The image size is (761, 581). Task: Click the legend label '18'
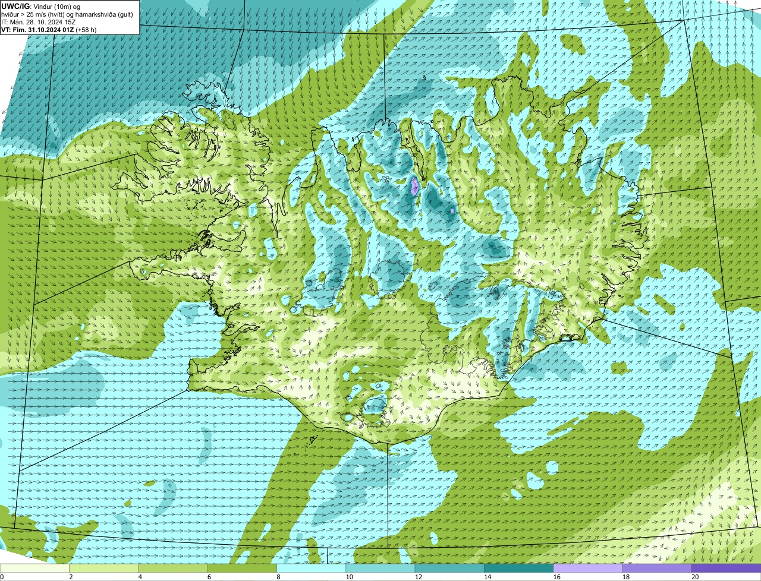point(626,576)
